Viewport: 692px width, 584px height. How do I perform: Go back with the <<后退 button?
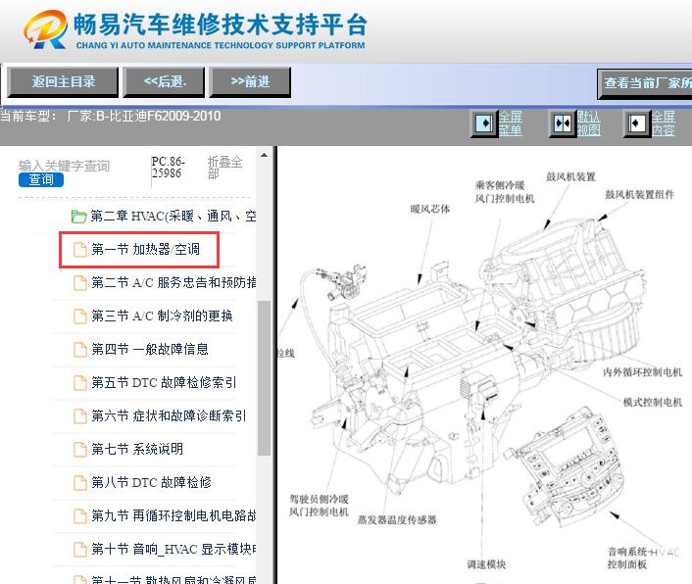[165, 81]
